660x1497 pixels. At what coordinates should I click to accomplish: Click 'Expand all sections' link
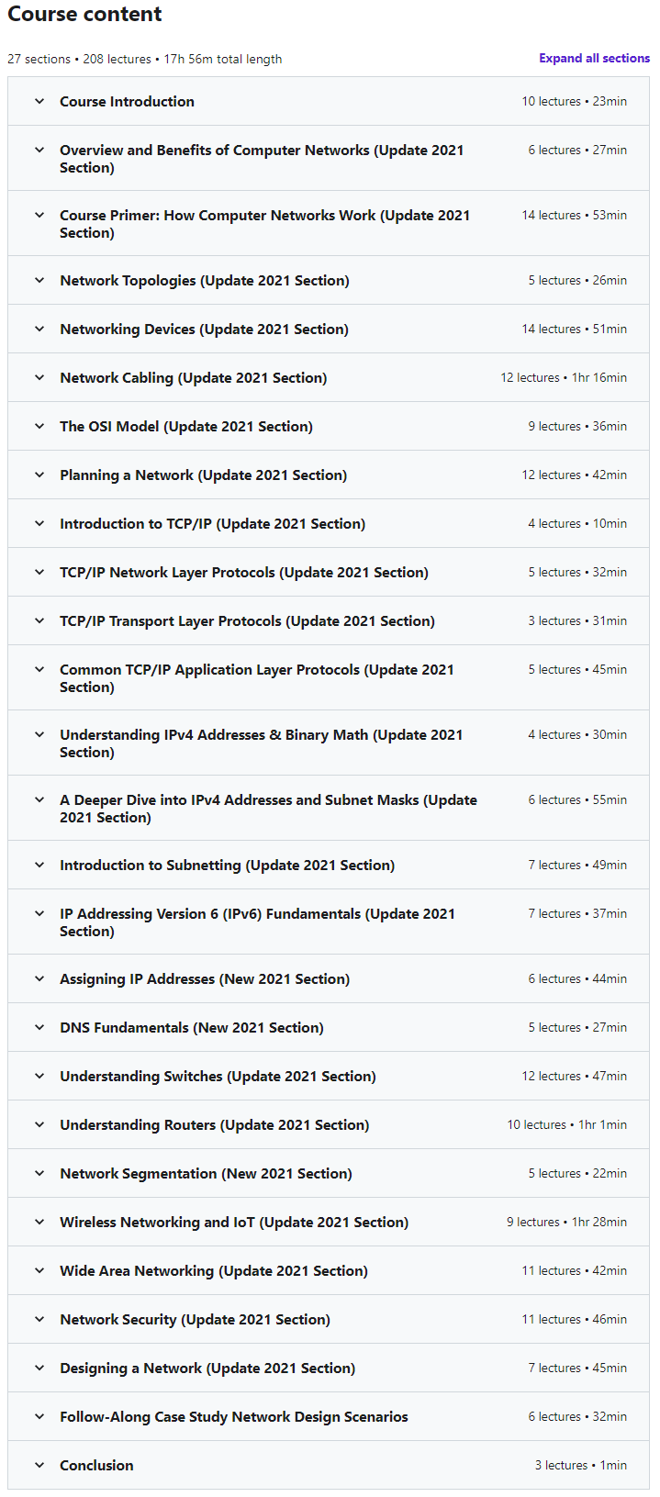point(594,58)
